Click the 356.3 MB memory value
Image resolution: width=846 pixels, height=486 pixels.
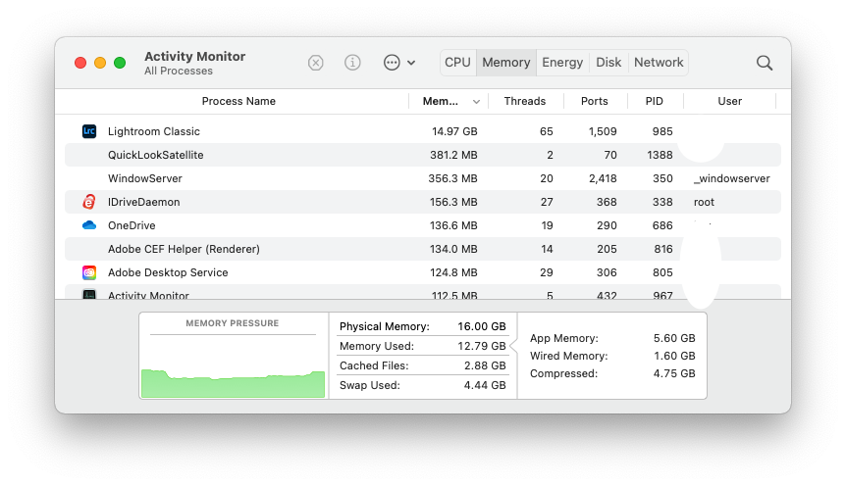[452, 178]
